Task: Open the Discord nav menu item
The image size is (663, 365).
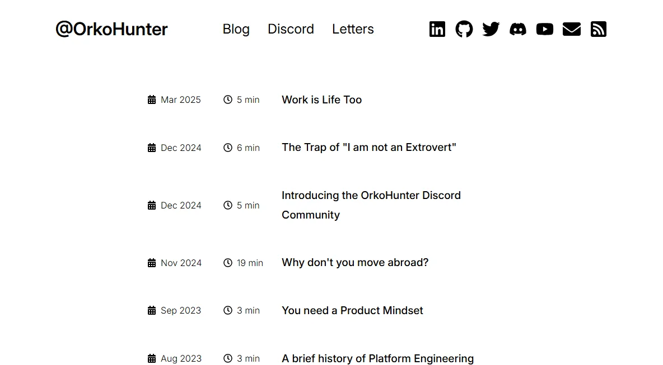Action: pos(291,29)
